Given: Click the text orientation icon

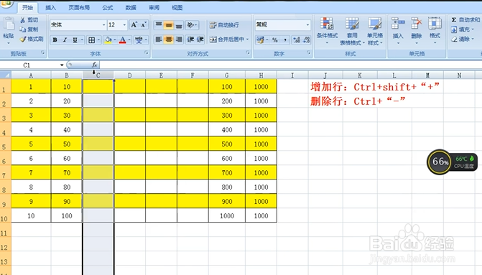Looking at the screenshot, I should pos(190,25).
